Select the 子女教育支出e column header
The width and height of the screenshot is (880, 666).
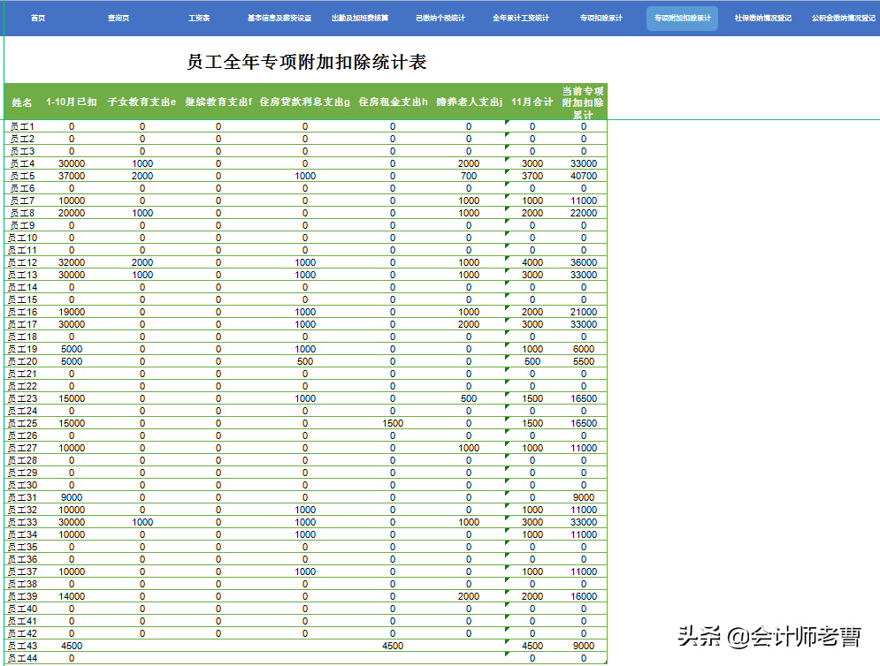coord(142,102)
